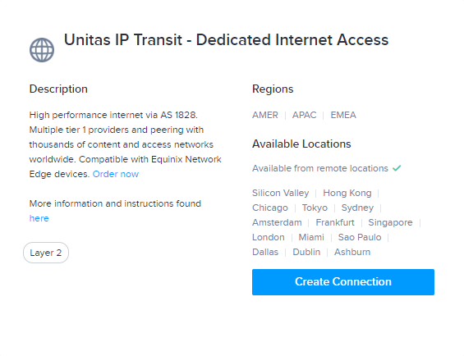Click the Create Connection button
464x356 pixels.
pos(343,282)
